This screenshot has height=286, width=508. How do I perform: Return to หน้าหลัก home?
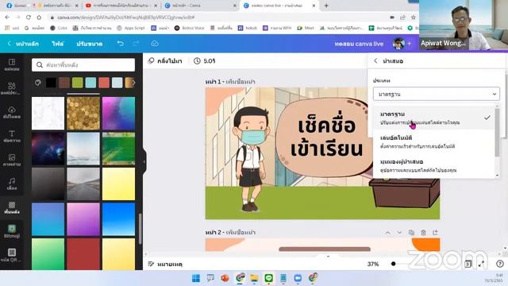23,44
